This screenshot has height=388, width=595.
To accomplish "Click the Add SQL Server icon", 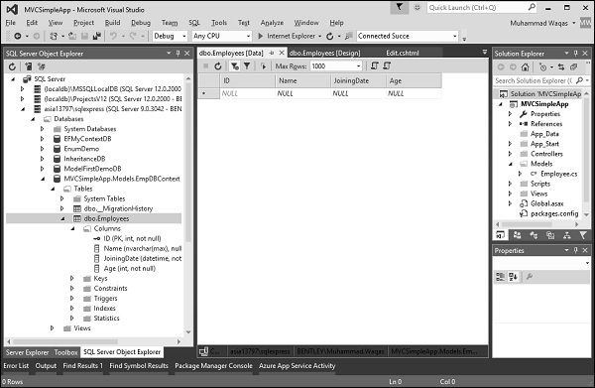I will pos(29,66).
